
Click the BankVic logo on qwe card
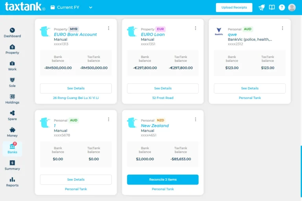[x=219, y=31]
